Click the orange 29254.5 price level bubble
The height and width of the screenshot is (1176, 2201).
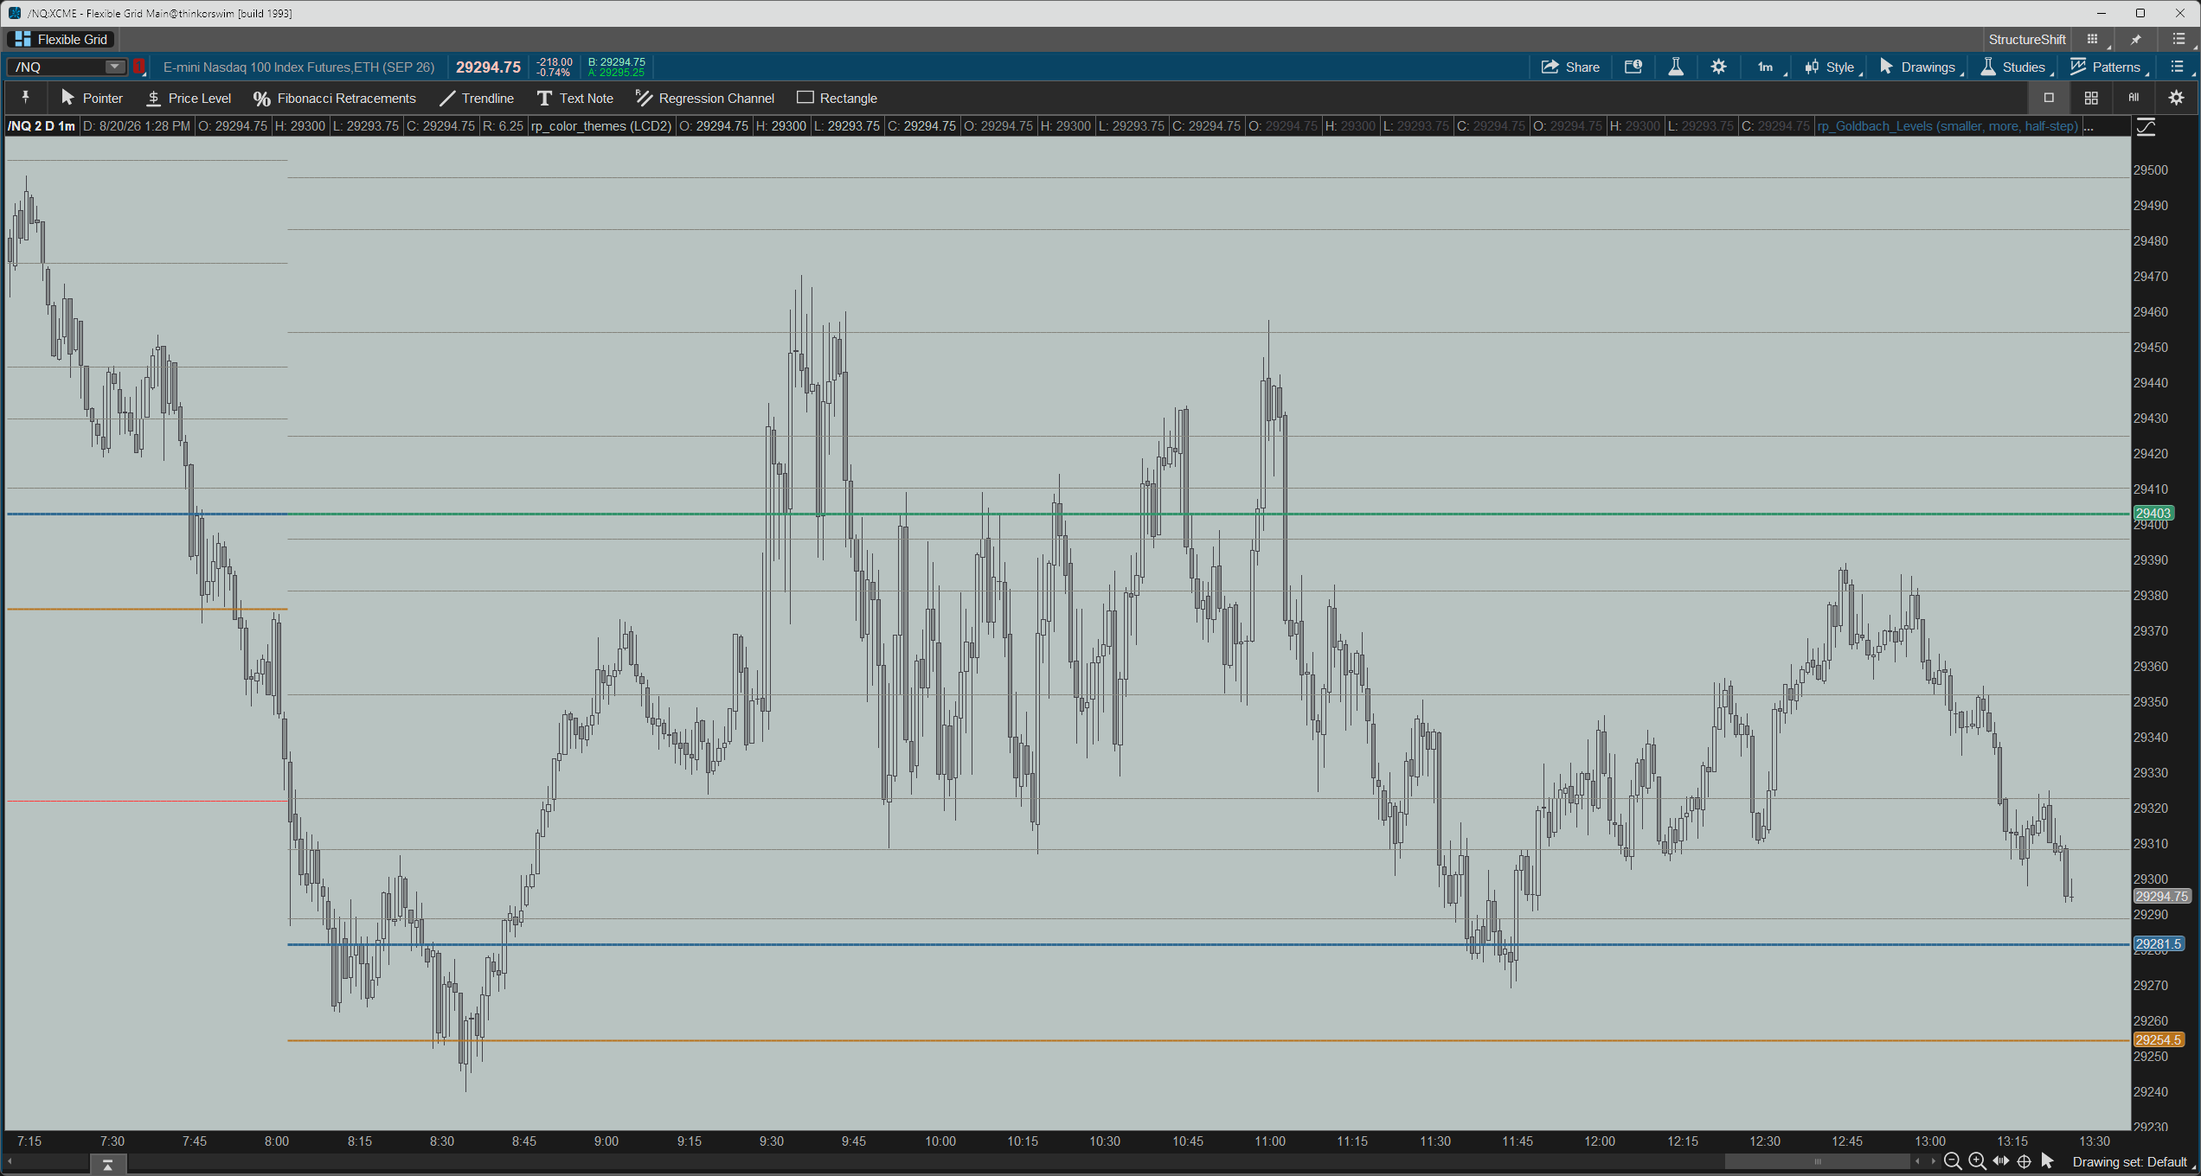[2160, 1040]
